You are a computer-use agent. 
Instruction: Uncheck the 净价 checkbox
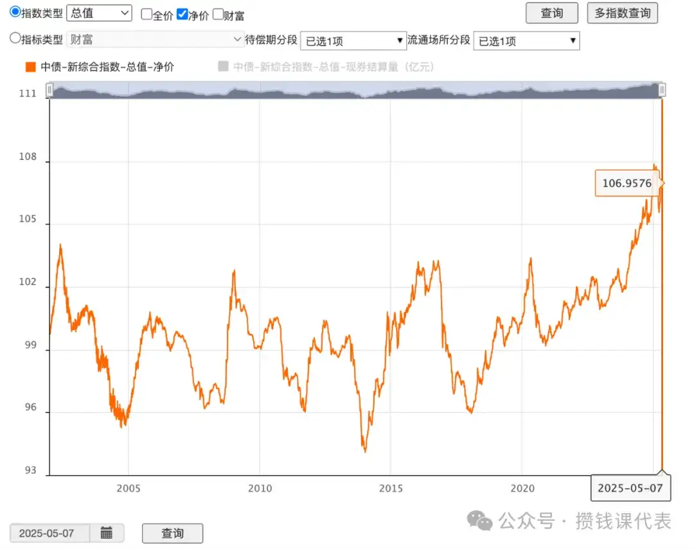tap(182, 14)
